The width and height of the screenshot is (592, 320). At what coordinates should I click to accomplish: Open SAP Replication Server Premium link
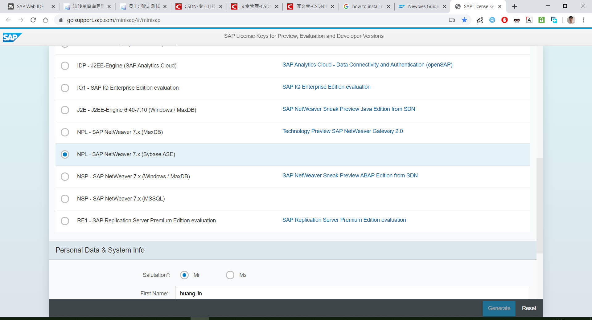pos(344,220)
